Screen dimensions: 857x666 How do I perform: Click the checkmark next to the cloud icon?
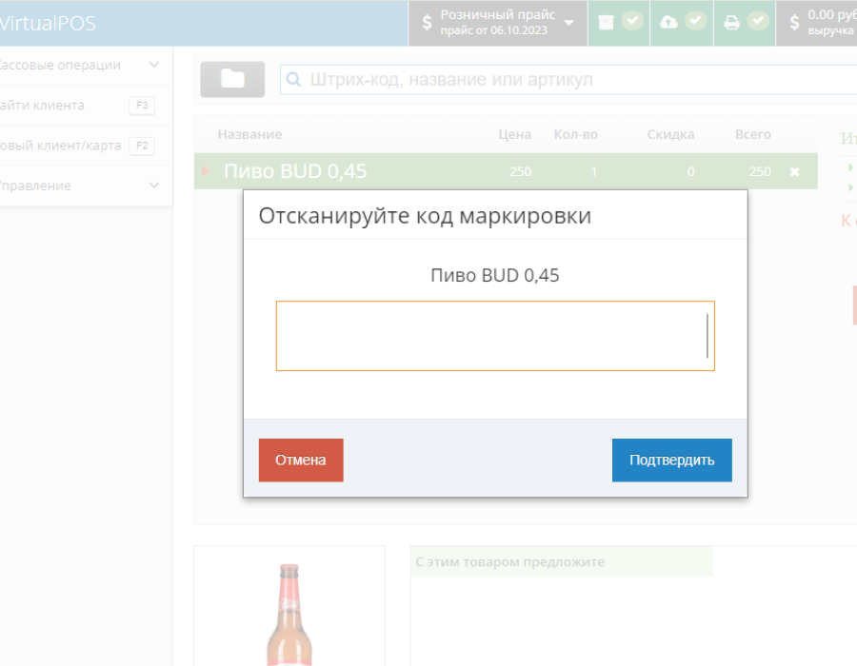point(695,21)
